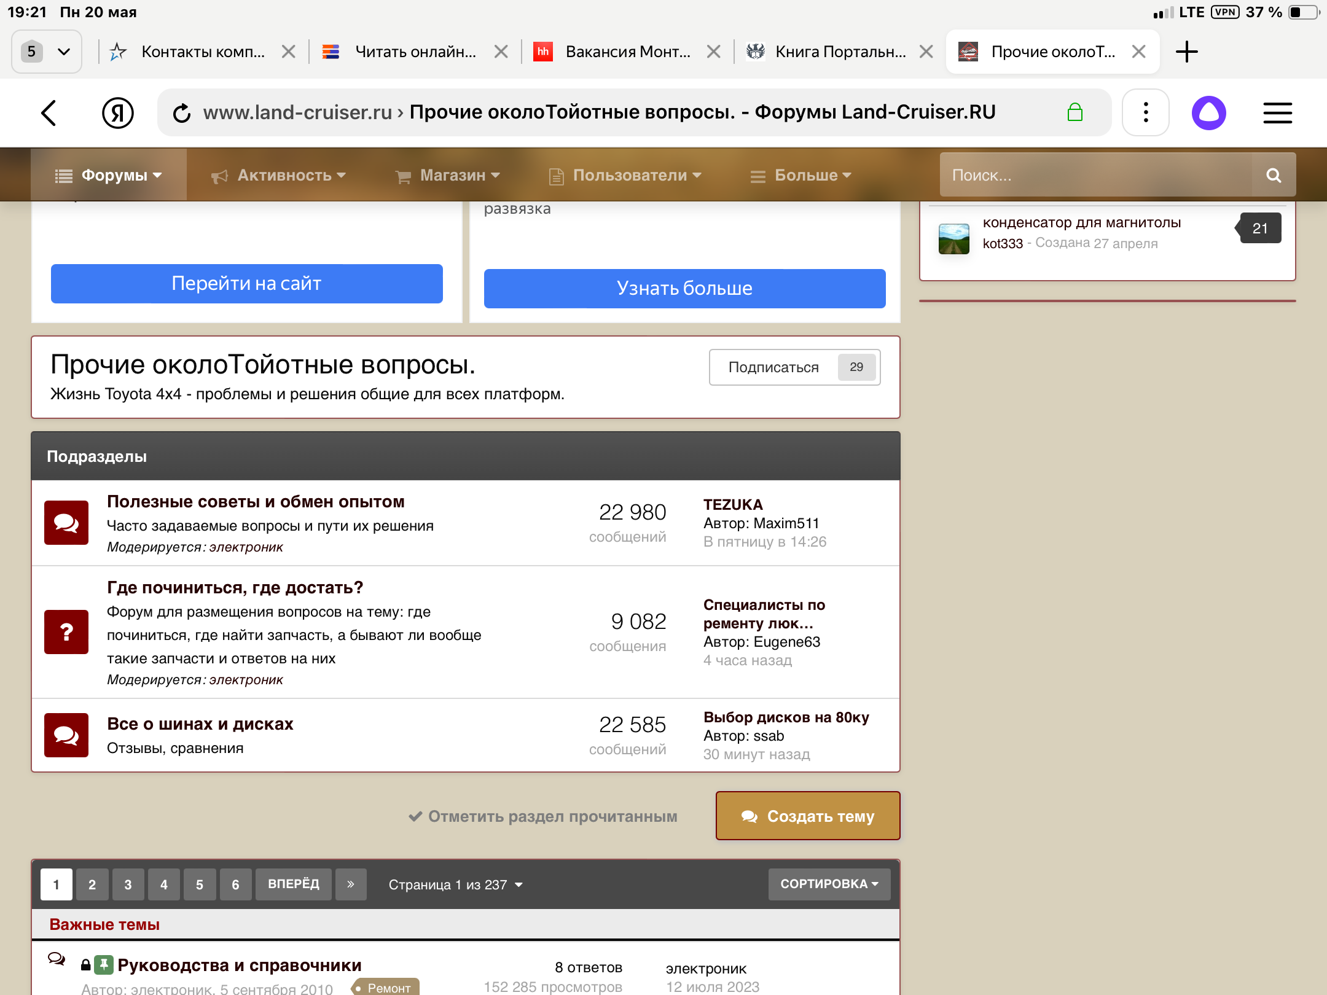Click the green pinned icon by 'Руководства и справочники'
Image resolution: width=1327 pixels, height=995 pixels.
click(x=103, y=965)
